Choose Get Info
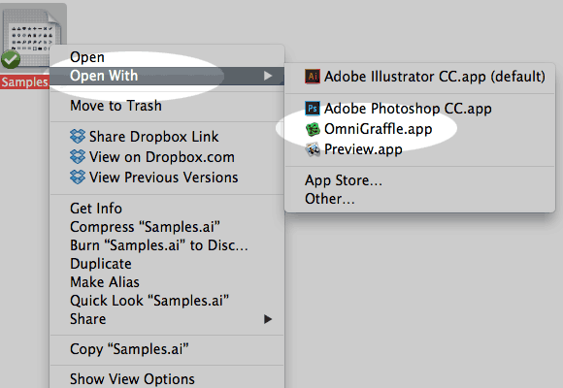This screenshot has width=563, height=388. point(167,209)
